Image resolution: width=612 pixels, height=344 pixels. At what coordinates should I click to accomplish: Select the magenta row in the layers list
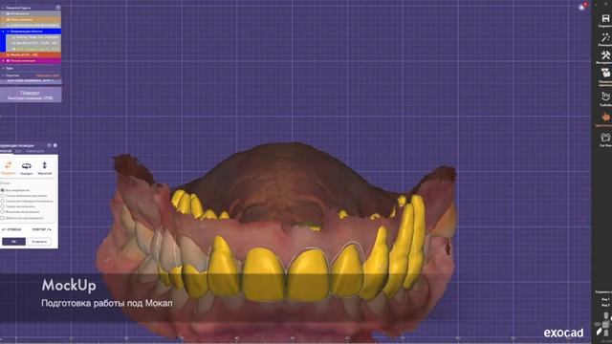[31, 61]
